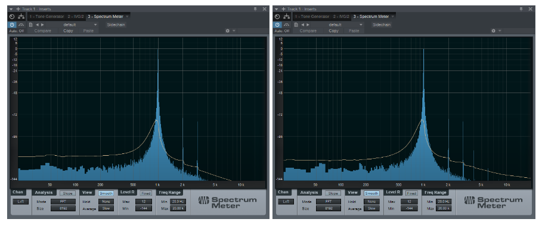Click the Max frequency 20.00 k field in right window

point(443,209)
